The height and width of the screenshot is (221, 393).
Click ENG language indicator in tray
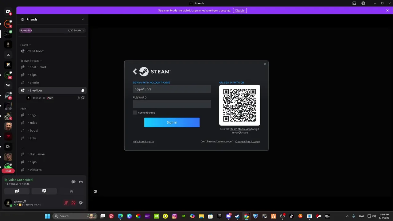361,216
